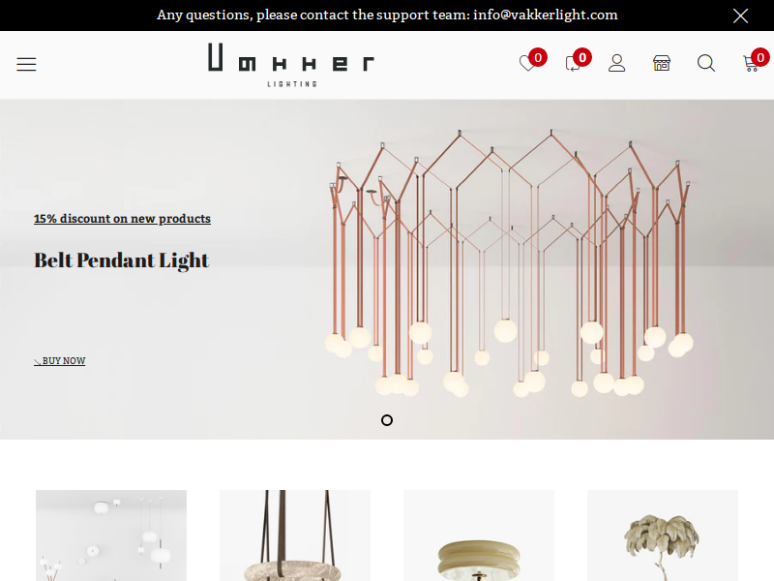Open the hamburger navigation menu
The width and height of the screenshot is (774, 581).
coord(26,64)
